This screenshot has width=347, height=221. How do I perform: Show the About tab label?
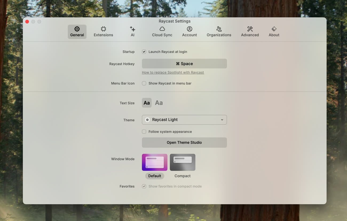(274, 35)
